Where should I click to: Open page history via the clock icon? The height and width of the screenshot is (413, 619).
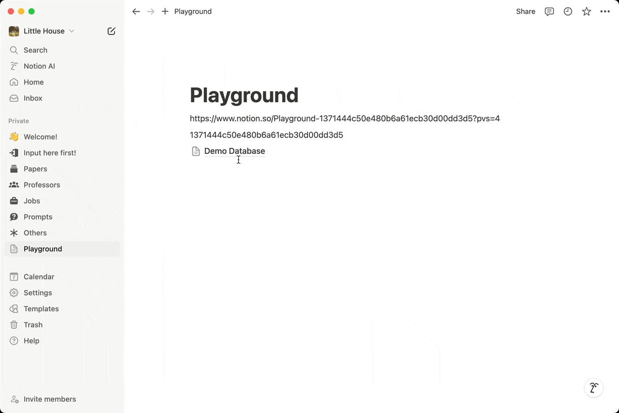click(x=567, y=11)
